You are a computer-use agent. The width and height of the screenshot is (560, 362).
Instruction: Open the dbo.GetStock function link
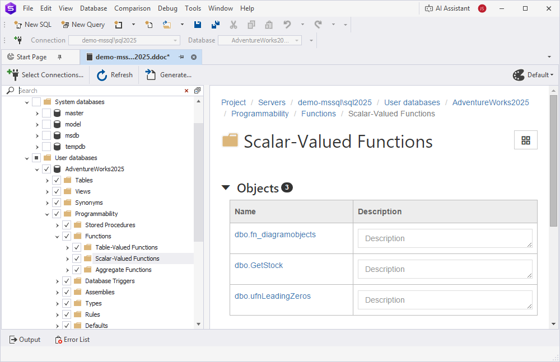coord(259,265)
